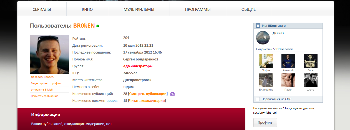The image size is (350, 130).
Task: Click the full name Сергей Бондаренко2
Action: (141, 59)
